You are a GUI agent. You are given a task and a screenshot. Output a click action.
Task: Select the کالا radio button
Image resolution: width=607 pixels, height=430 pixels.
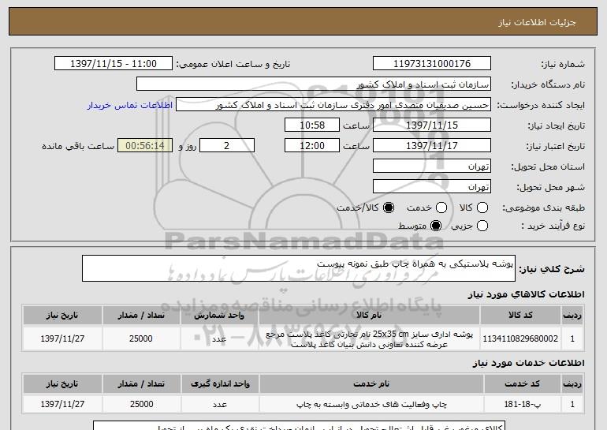482,208
